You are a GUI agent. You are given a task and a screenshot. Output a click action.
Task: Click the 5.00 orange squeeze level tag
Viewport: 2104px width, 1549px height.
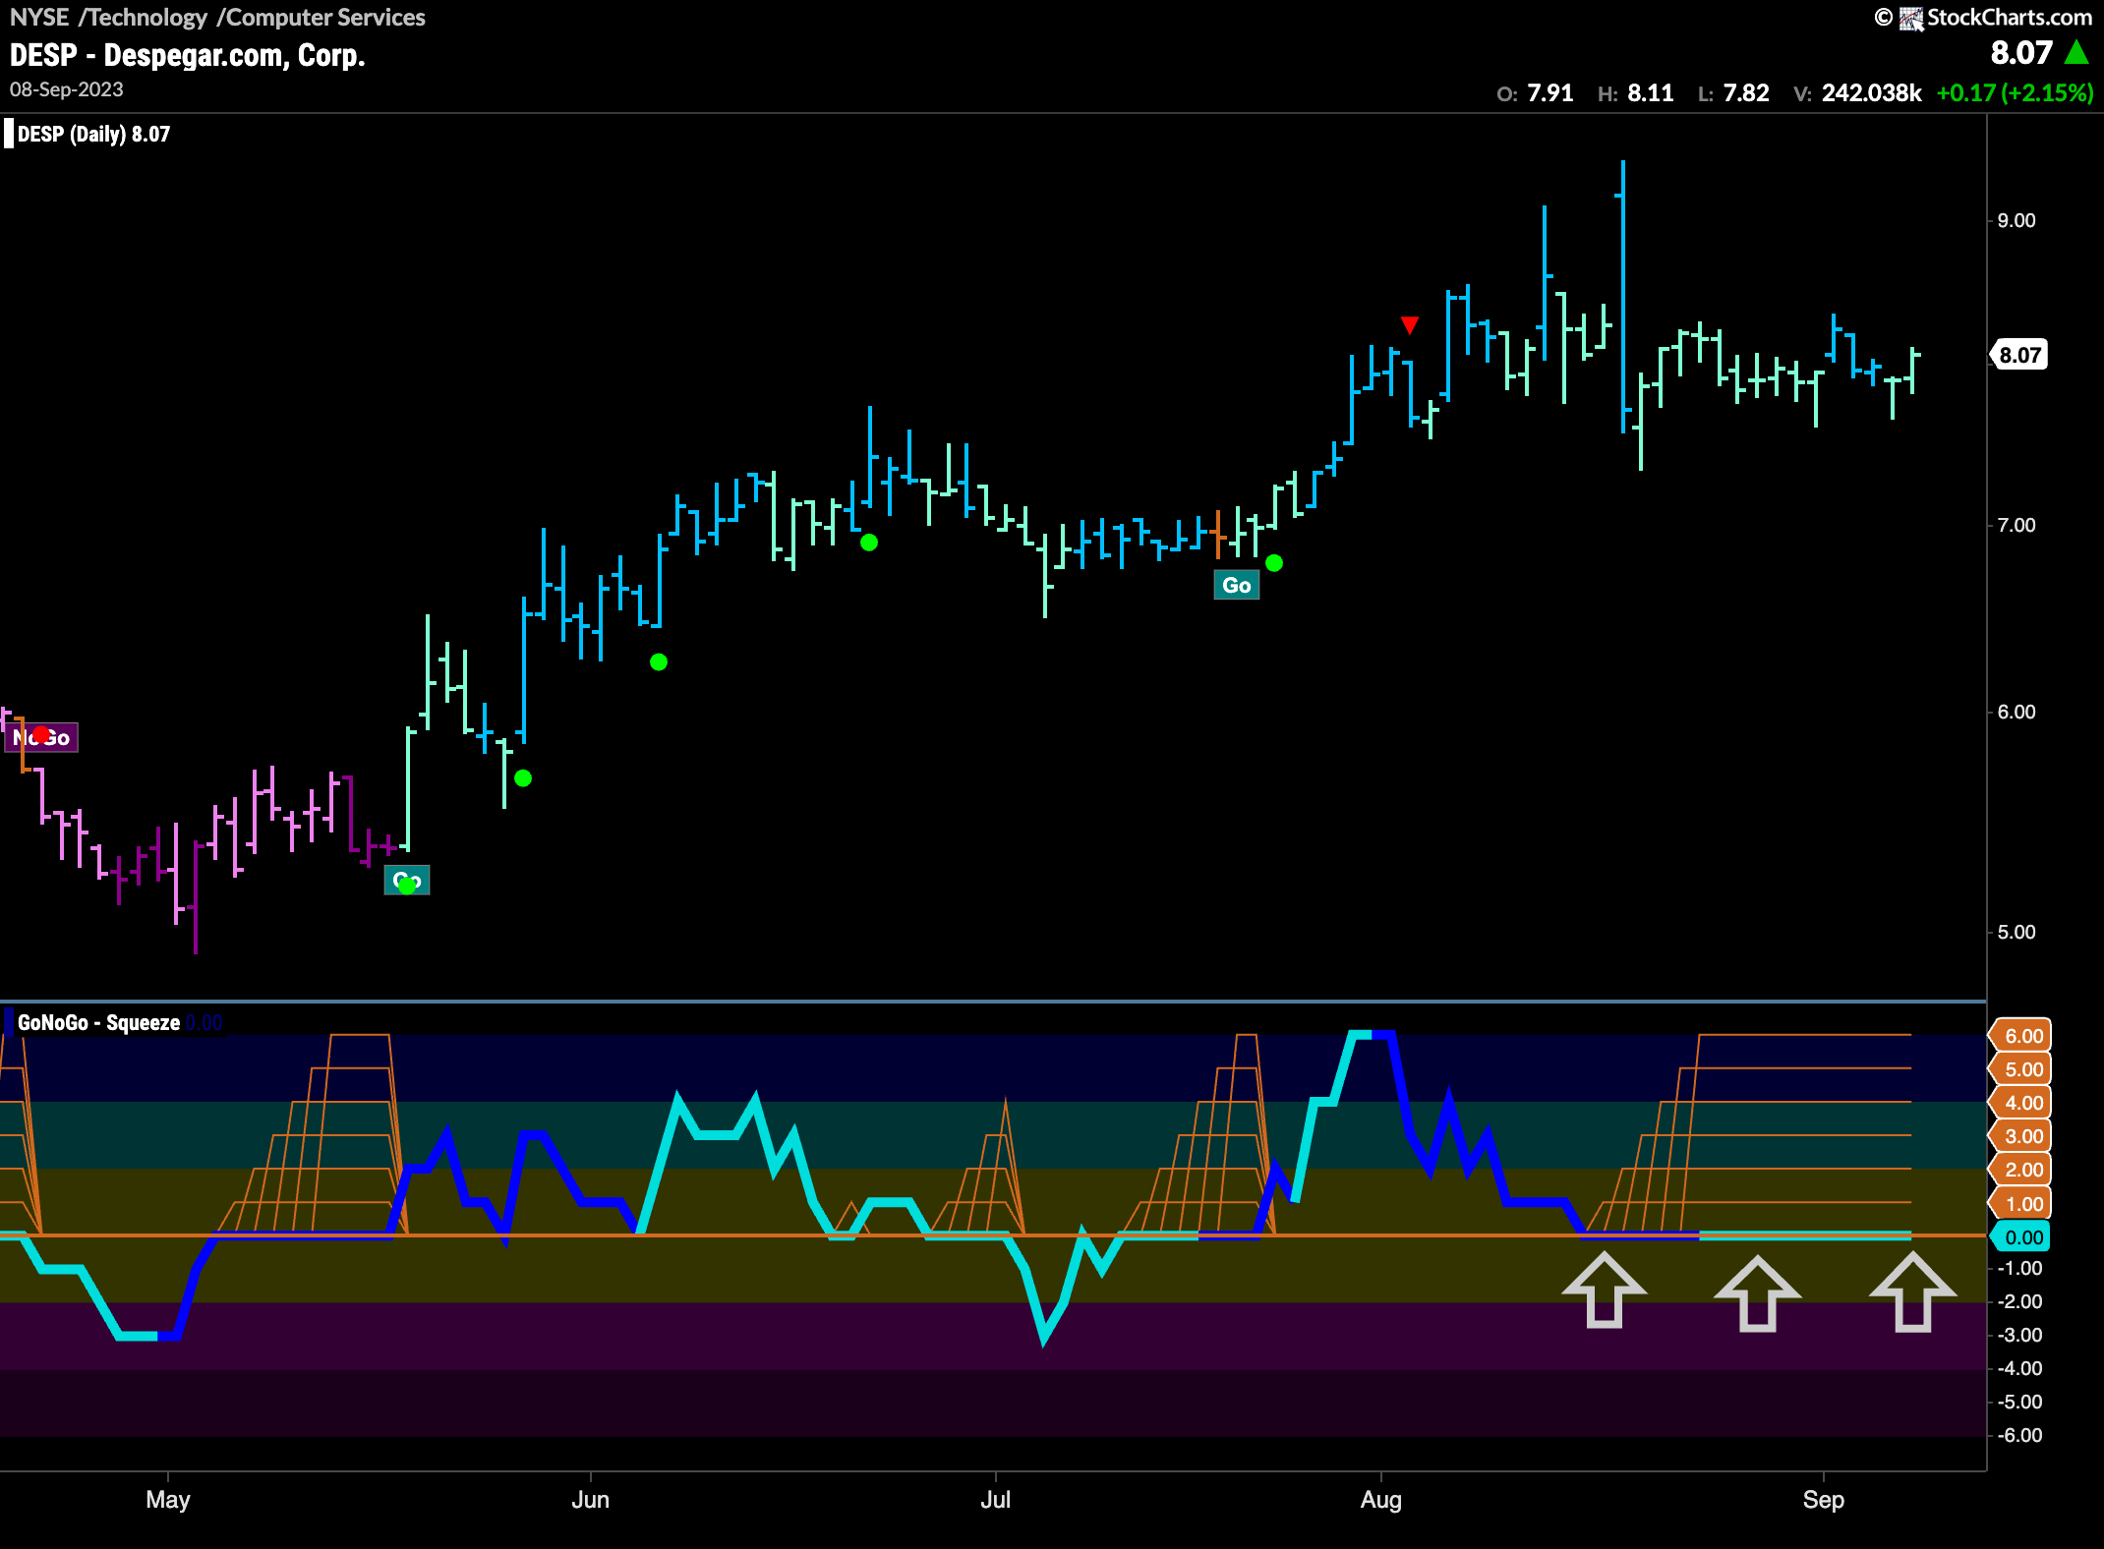point(2020,1069)
